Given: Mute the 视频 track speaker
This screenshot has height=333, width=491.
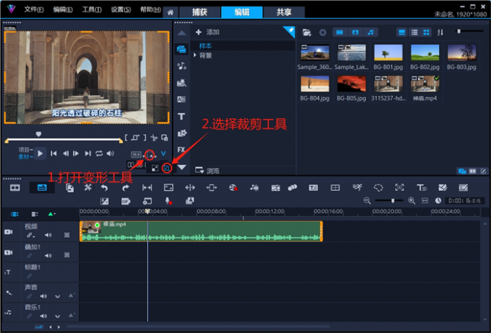Looking at the screenshot, I should (x=48, y=235).
